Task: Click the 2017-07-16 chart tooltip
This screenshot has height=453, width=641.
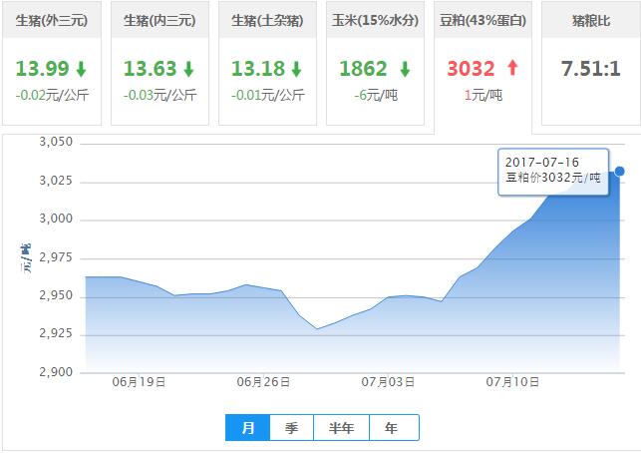Action: pos(553,172)
